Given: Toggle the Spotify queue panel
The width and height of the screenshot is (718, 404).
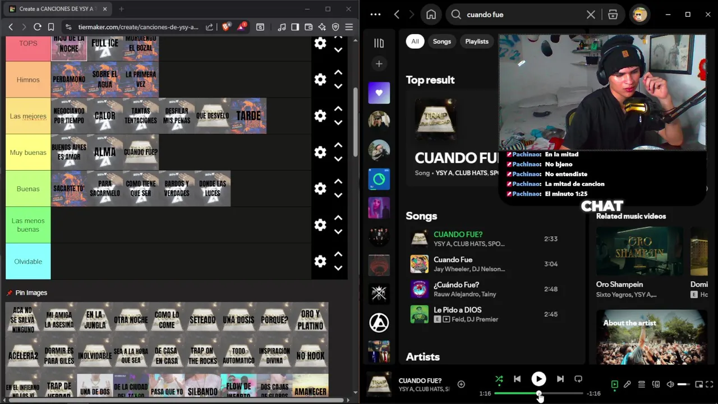Looking at the screenshot, I should pyautogui.click(x=642, y=384).
